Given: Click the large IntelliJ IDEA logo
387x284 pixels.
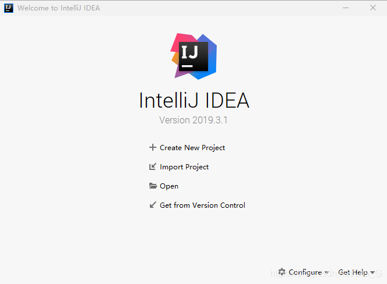Looking at the screenshot, I should [x=193, y=56].
